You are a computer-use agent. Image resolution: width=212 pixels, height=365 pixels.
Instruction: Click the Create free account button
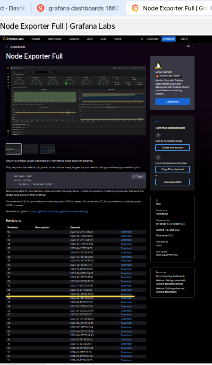click(172, 148)
